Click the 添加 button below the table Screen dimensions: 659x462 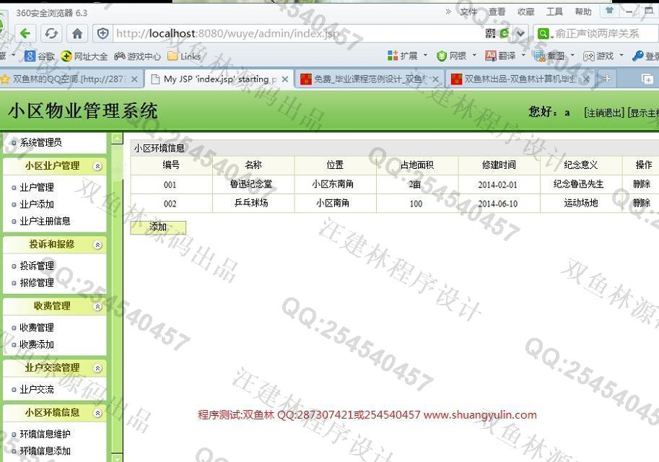(x=158, y=227)
